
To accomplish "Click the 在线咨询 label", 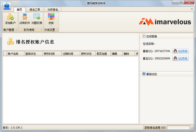I will [149, 44].
